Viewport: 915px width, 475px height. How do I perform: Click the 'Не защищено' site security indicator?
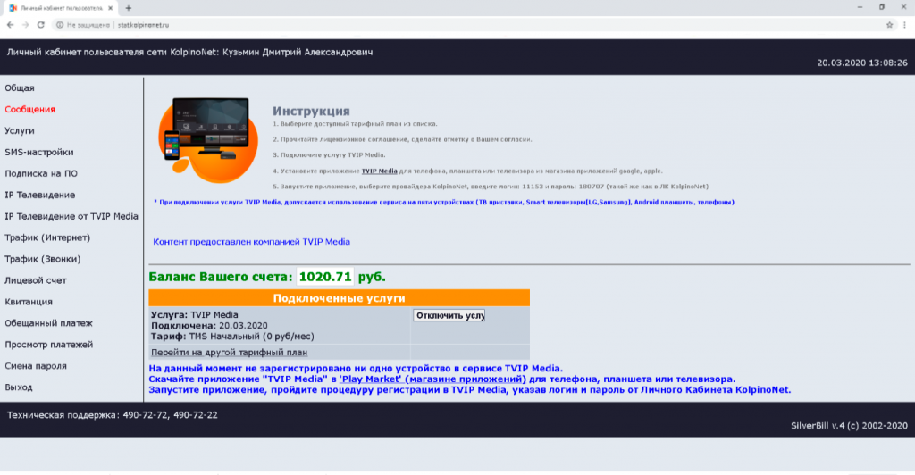(x=84, y=25)
